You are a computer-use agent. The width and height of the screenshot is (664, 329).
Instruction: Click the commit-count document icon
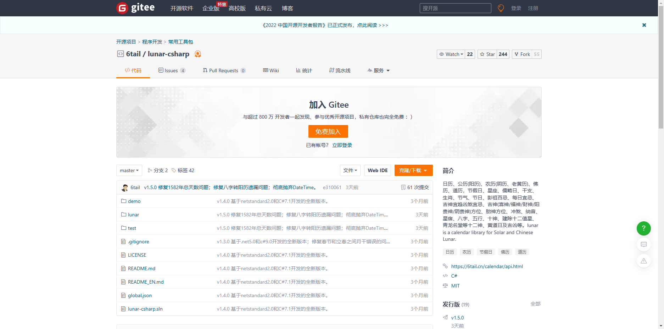click(x=403, y=187)
